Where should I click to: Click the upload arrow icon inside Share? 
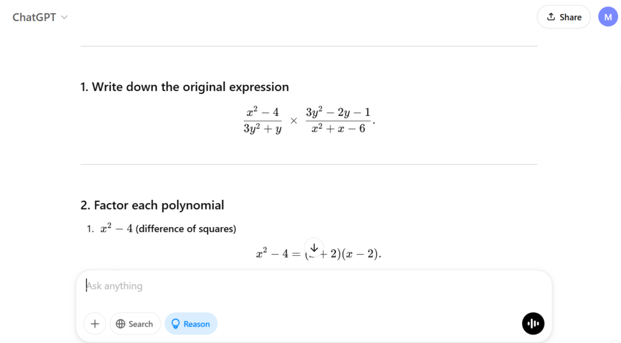[x=551, y=17]
